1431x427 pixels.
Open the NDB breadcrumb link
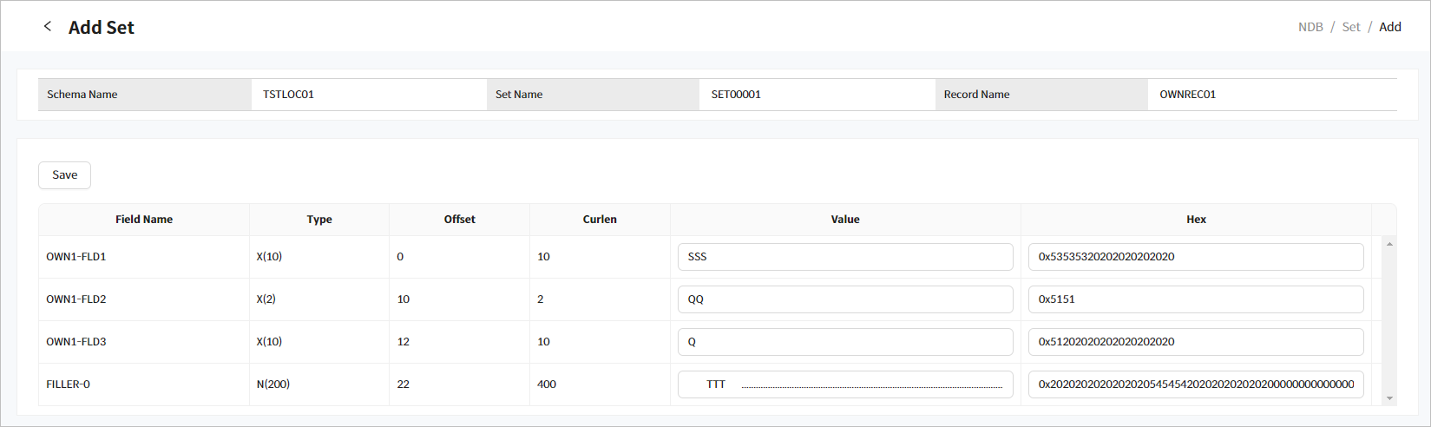[x=1310, y=27]
